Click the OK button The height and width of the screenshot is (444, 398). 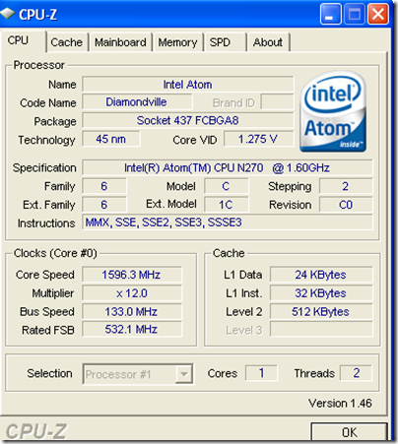tap(349, 432)
